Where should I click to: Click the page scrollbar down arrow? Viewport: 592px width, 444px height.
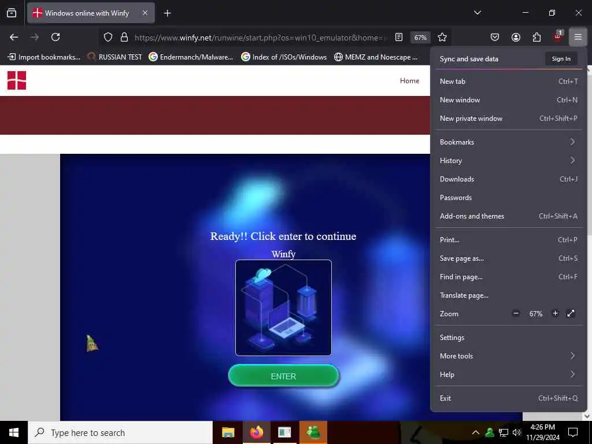(x=587, y=416)
